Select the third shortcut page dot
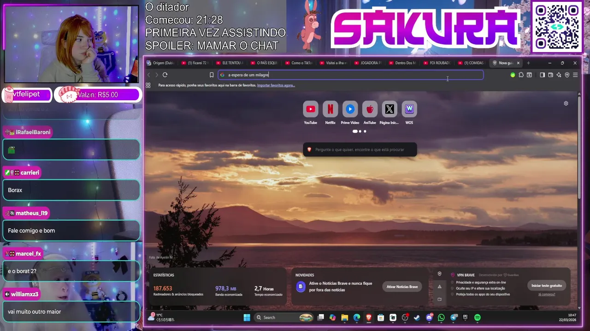Image resolution: width=590 pixels, height=331 pixels. coord(365,131)
